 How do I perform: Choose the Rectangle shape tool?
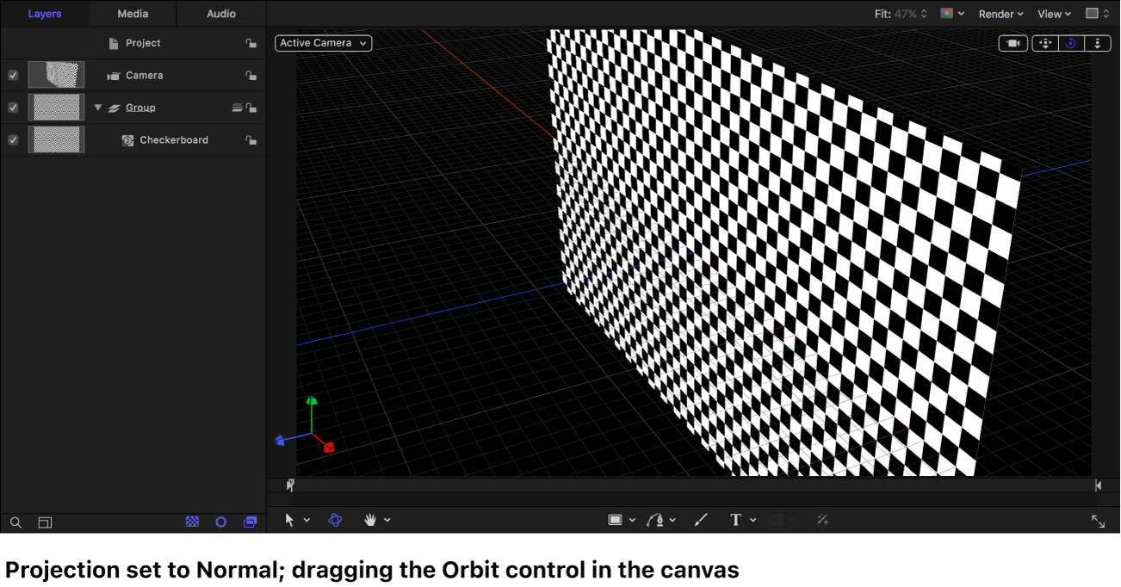click(x=616, y=519)
